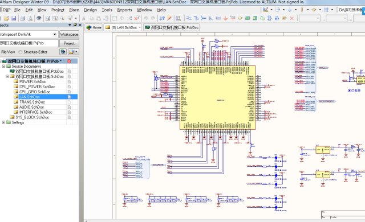Open print preview
Viewport: 365px width, 222px height.
click(x=30, y=18)
